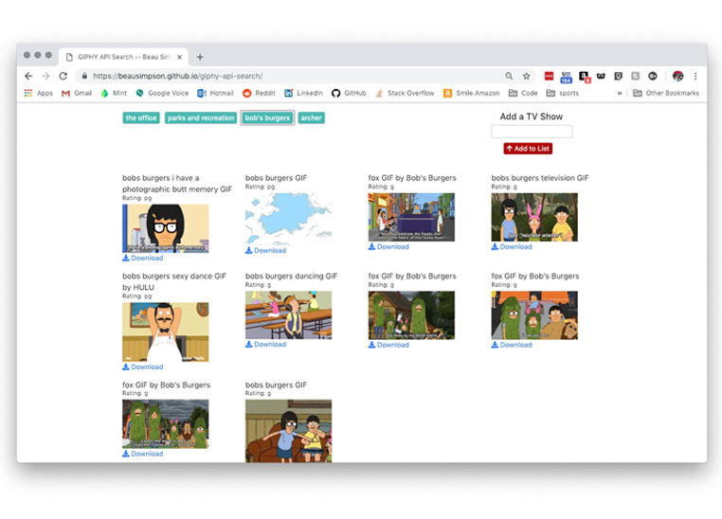Open the Other Bookmarks folder
722x519 pixels.
(x=666, y=93)
